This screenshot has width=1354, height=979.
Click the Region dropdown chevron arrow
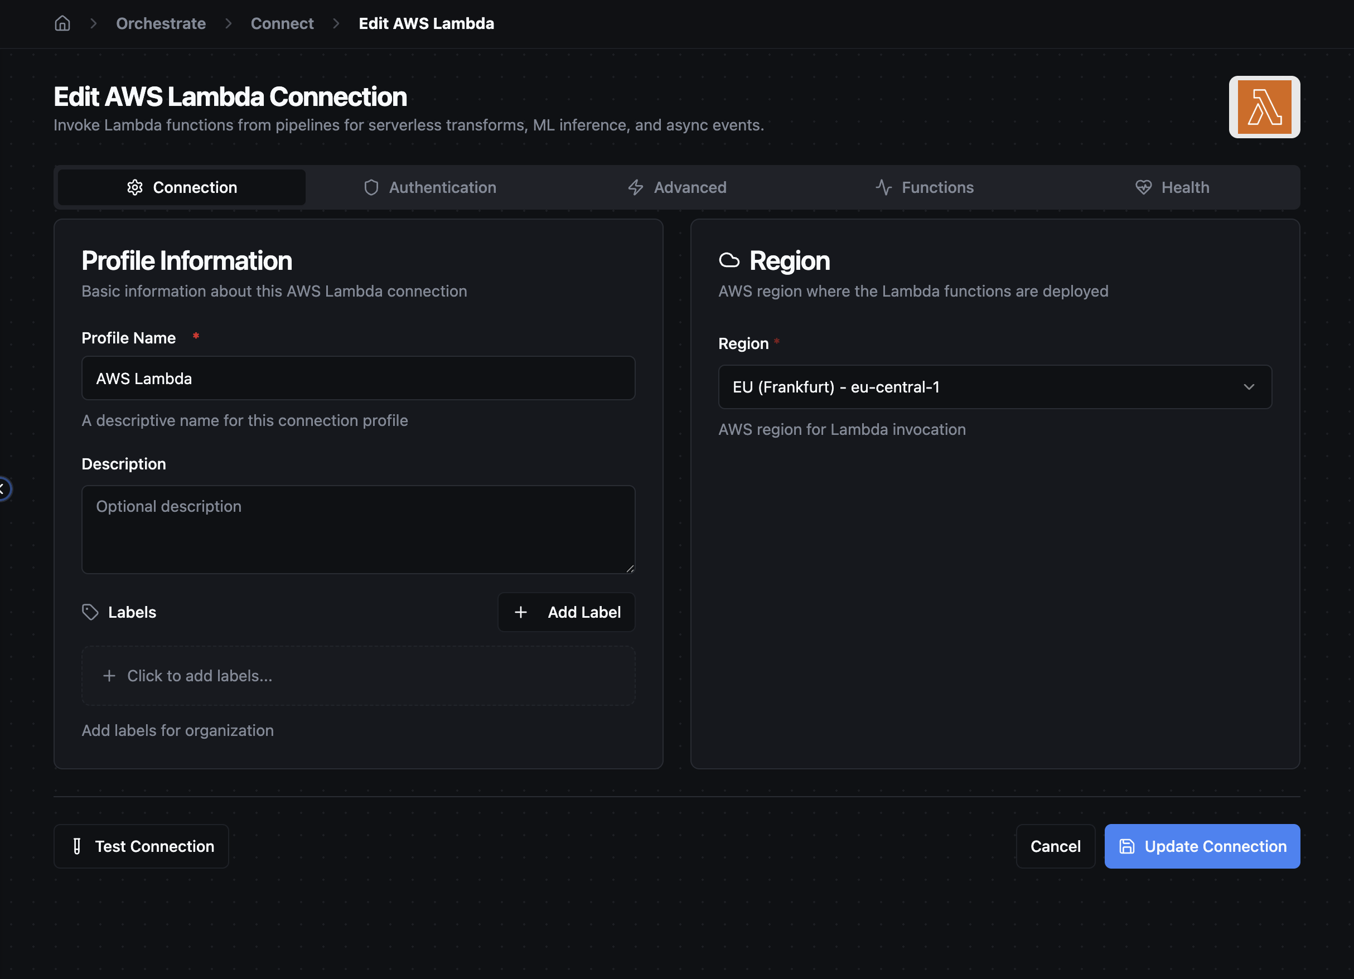coord(1249,387)
